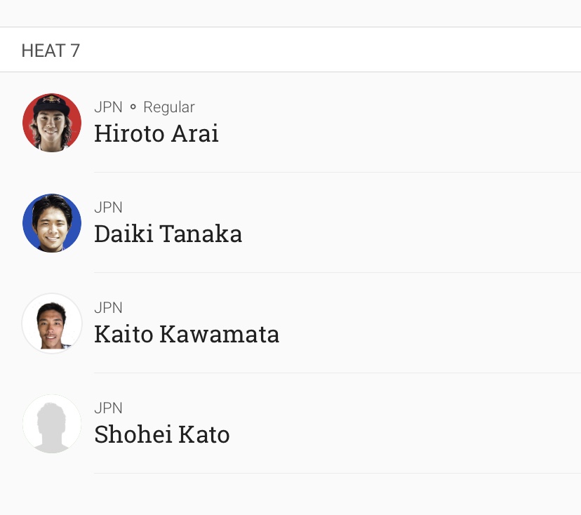Select the Kaito Kawamata name text
581x515 pixels.
tap(187, 334)
